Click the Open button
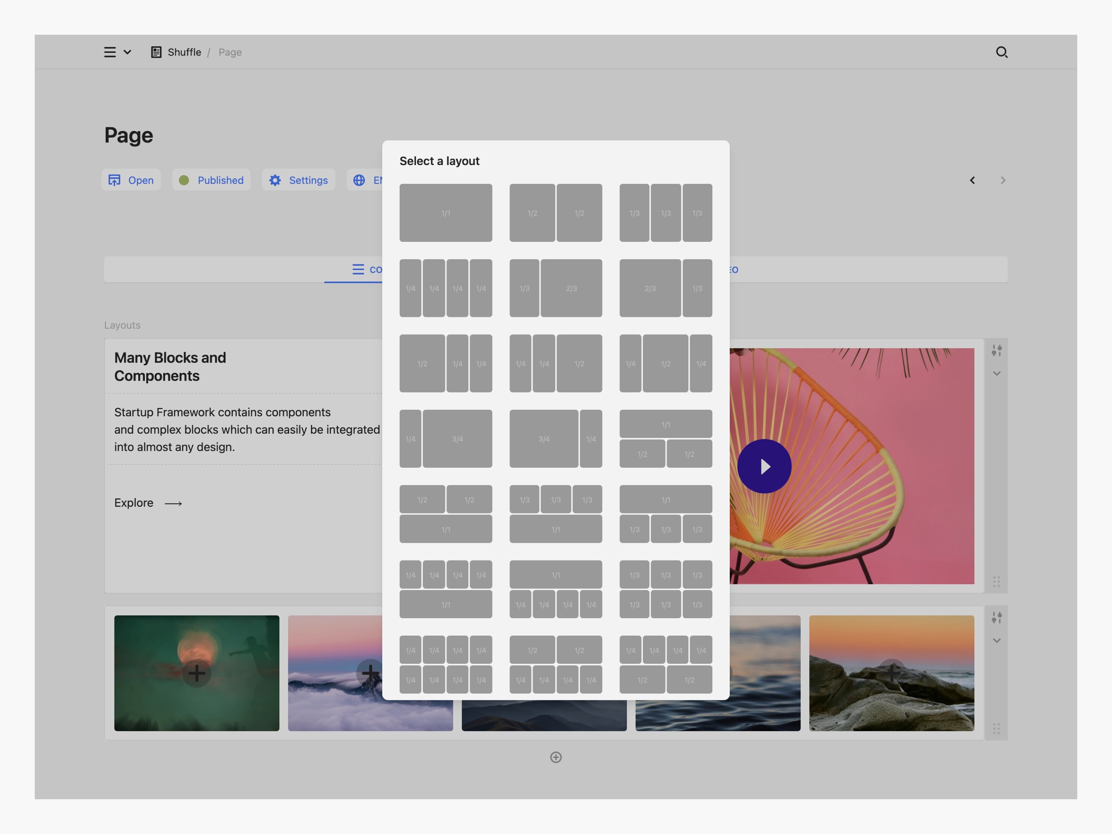The width and height of the screenshot is (1112, 834). [131, 180]
